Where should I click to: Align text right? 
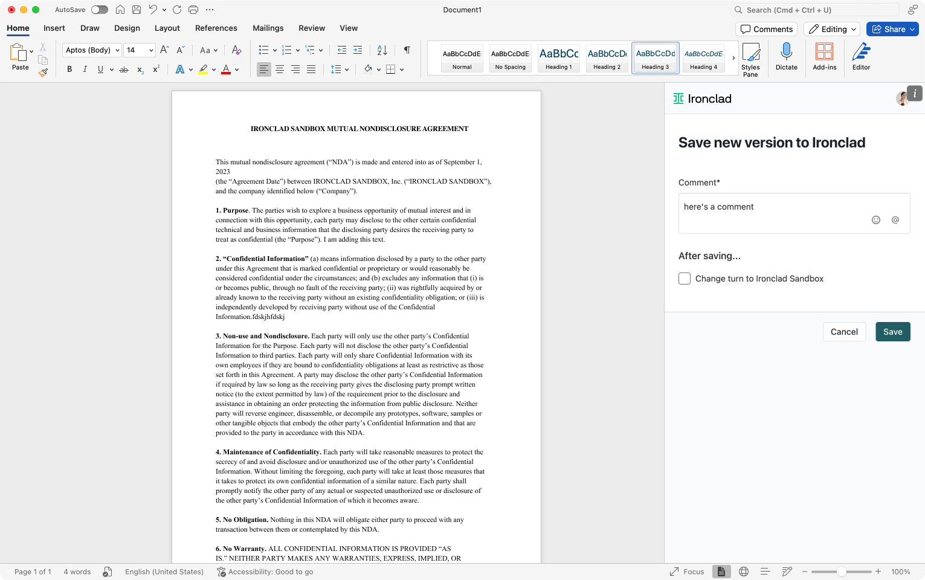pos(295,69)
